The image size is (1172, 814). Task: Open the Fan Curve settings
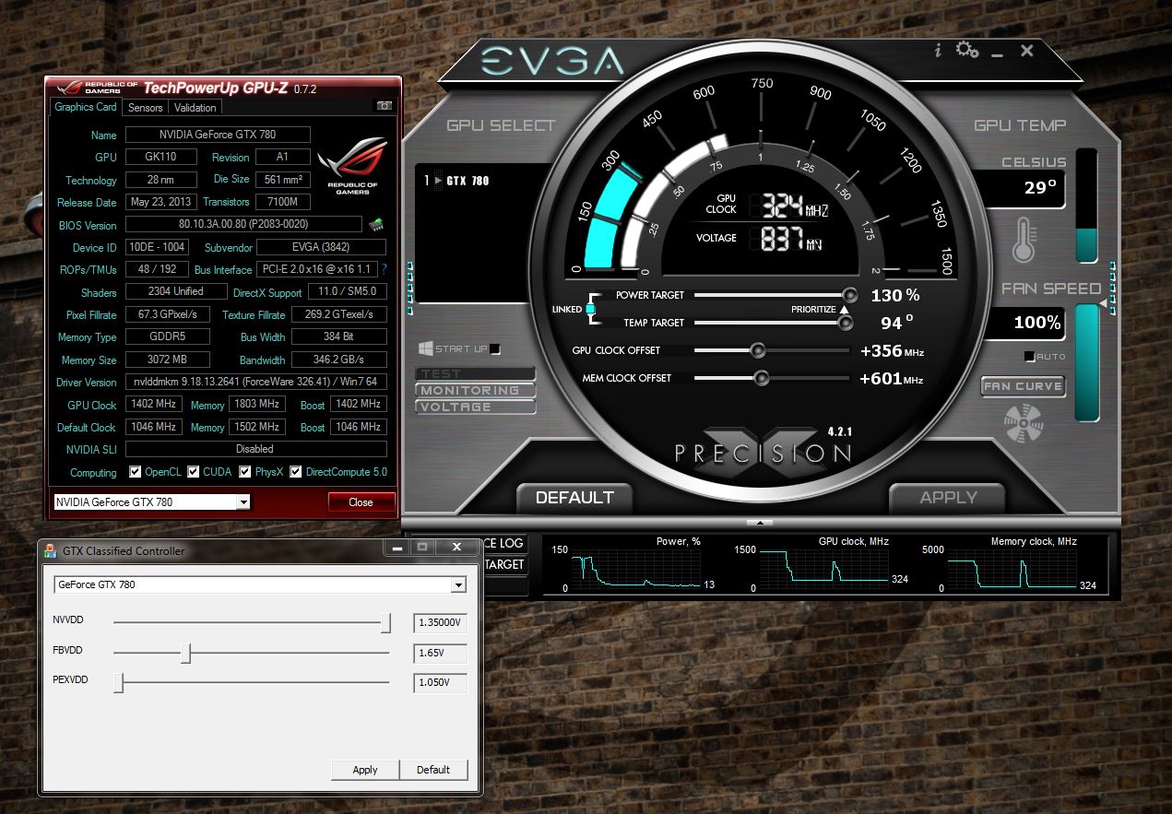(1023, 386)
